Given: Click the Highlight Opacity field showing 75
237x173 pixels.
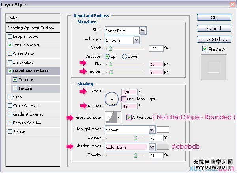Looking at the screenshot, I should (156, 138).
